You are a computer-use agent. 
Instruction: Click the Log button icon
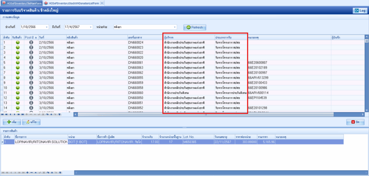click(357, 10)
